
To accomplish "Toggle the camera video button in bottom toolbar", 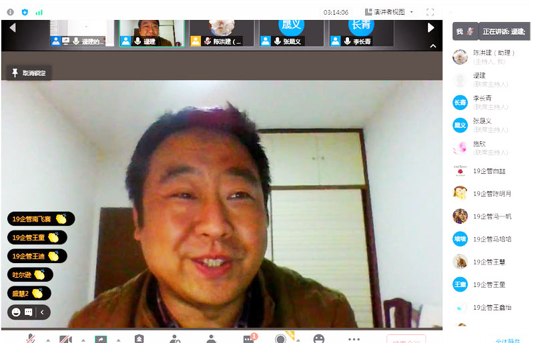I will pos(65,339).
